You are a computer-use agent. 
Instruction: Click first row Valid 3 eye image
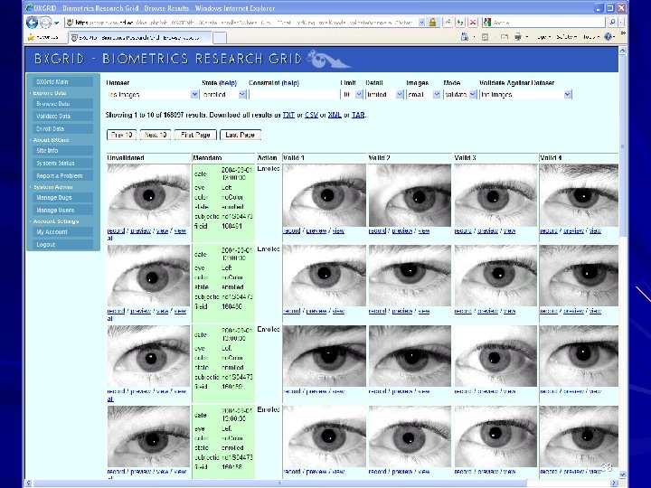[495, 195]
